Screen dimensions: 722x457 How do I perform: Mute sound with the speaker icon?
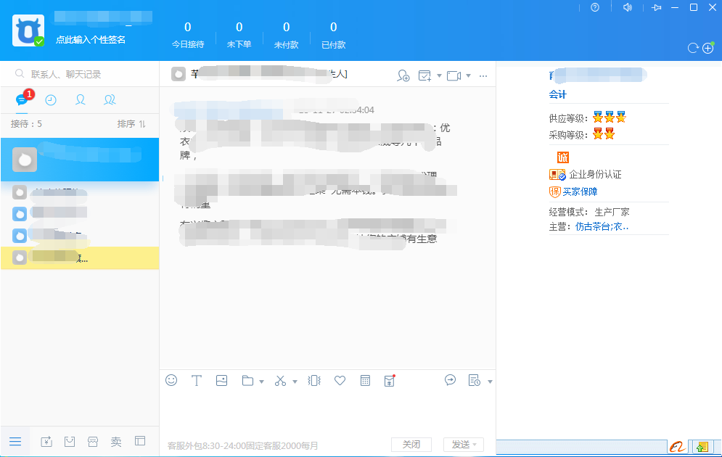click(627, 7)
